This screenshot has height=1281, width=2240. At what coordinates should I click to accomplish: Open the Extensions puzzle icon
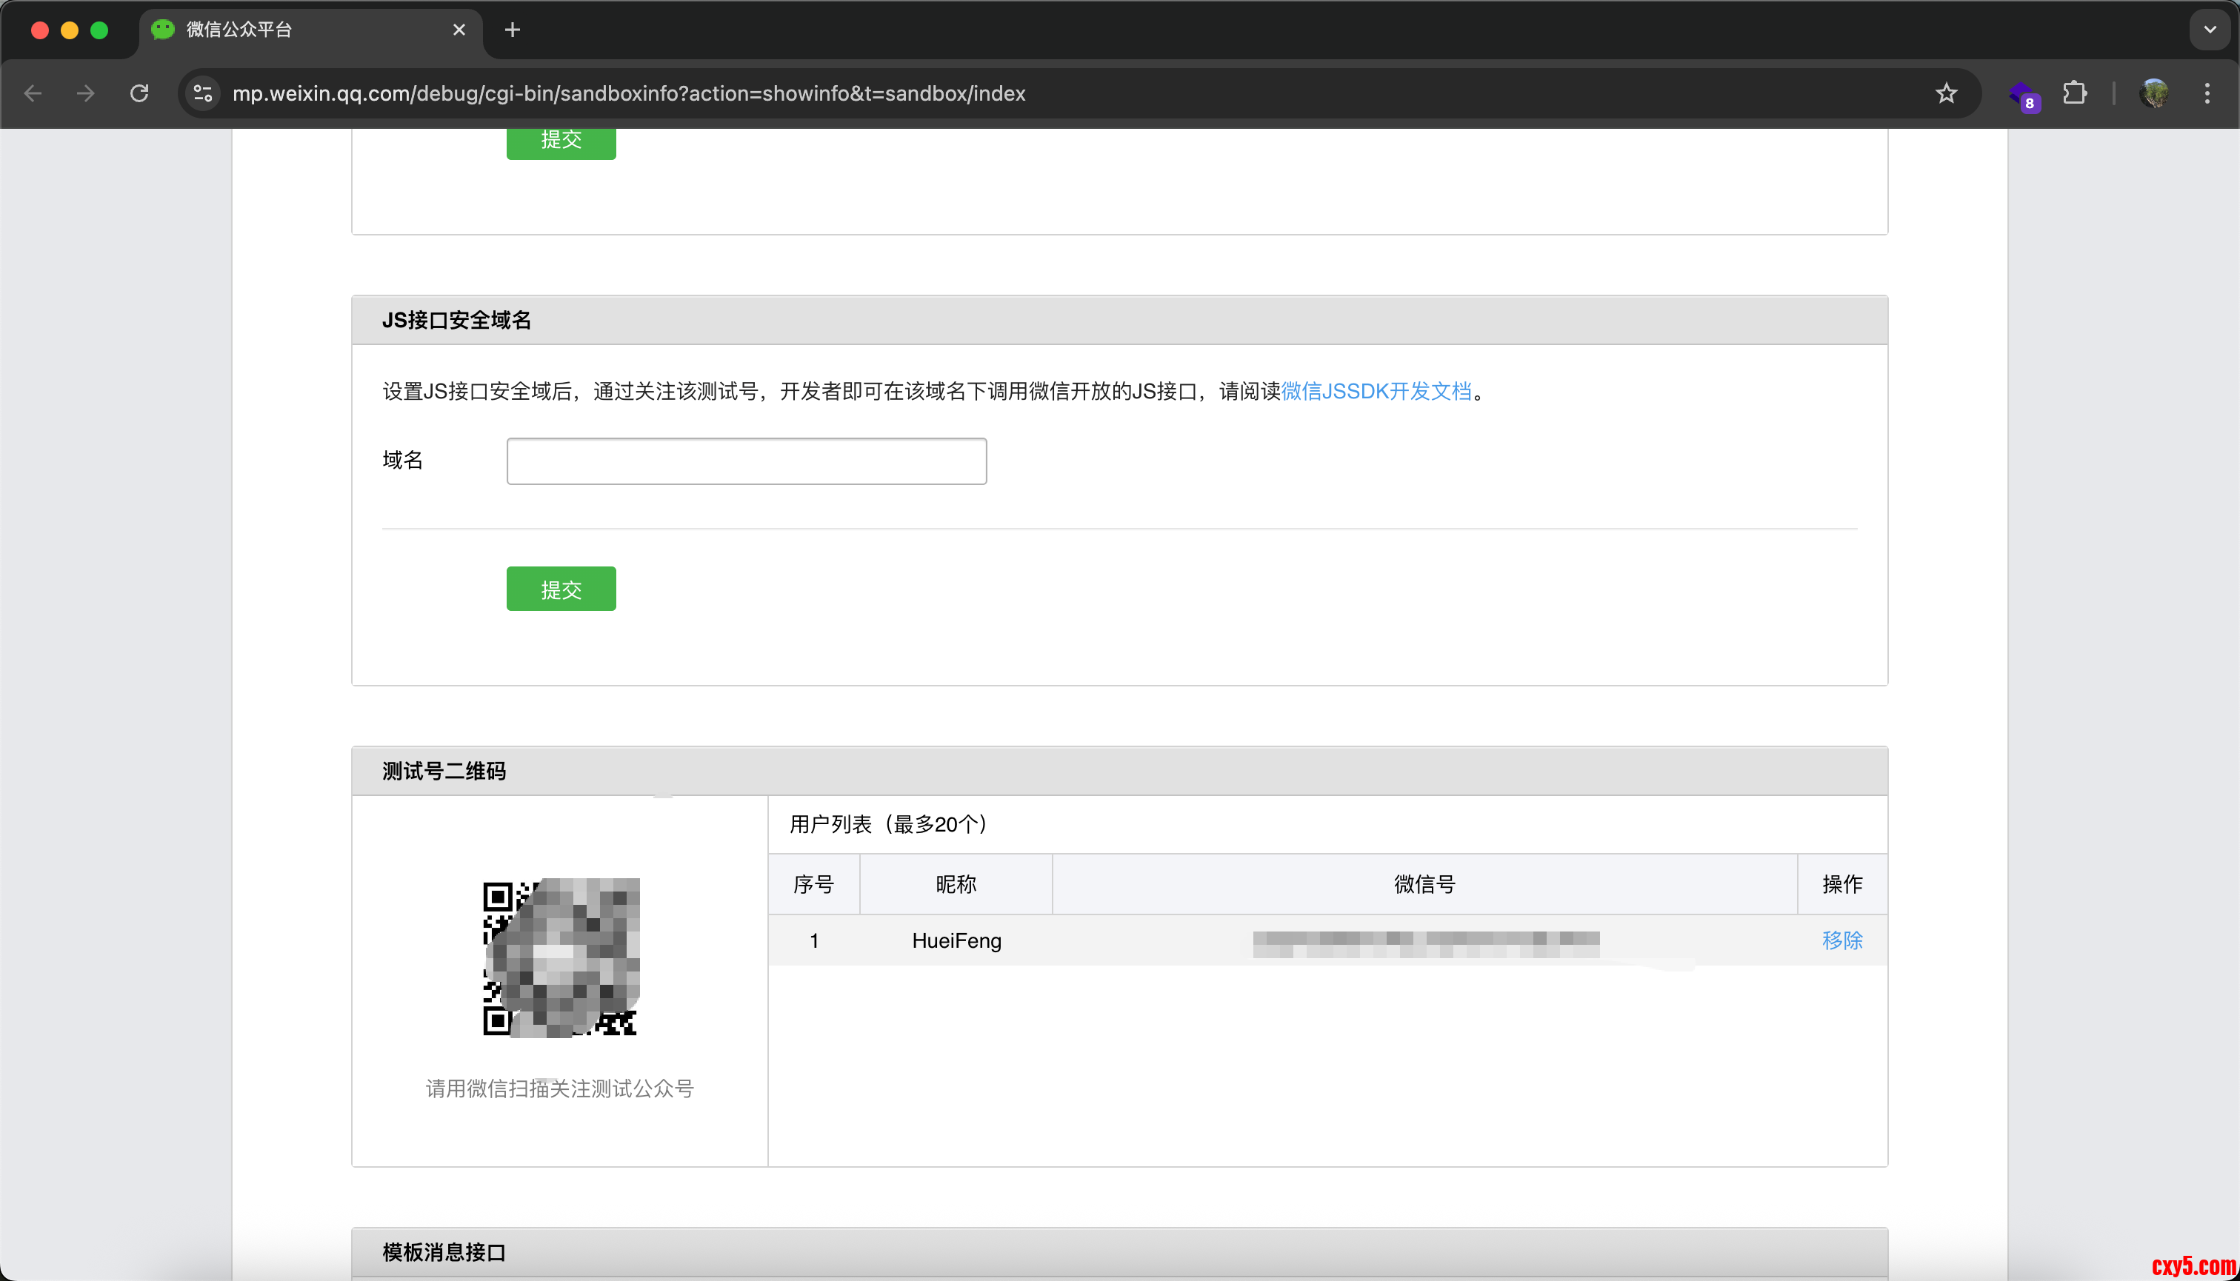point(2075,93)
